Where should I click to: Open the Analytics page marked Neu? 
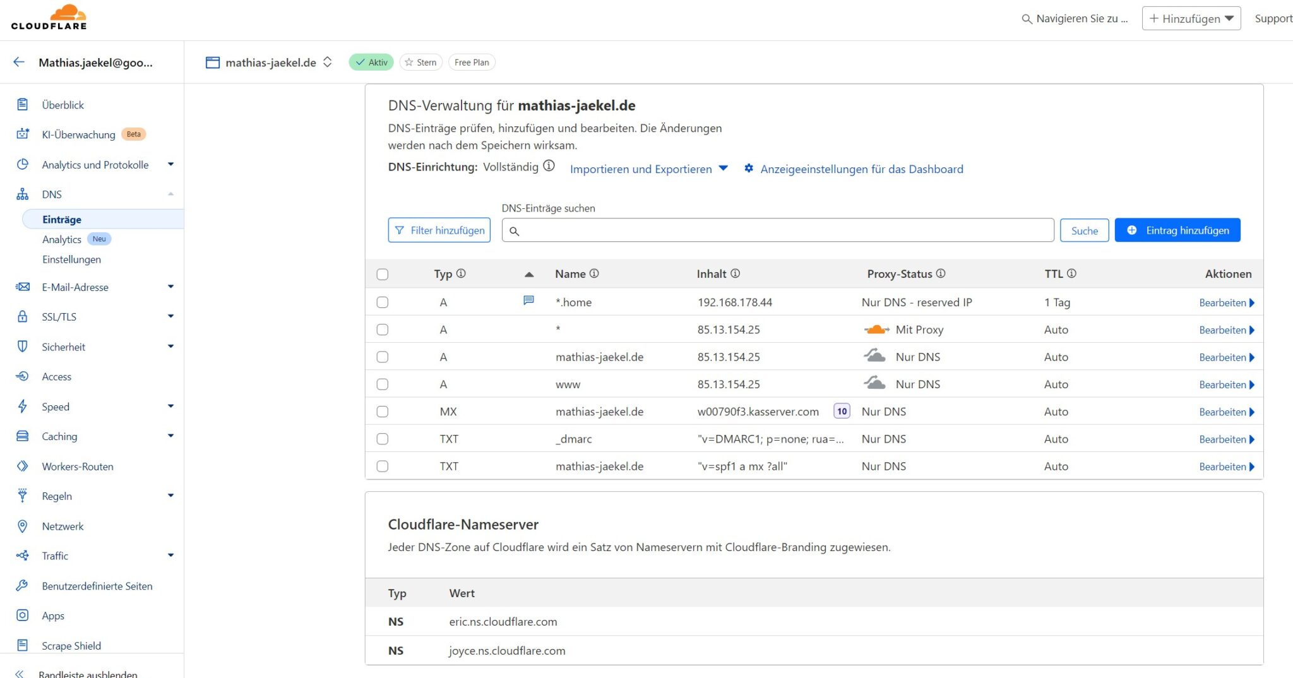coord(62,239)
